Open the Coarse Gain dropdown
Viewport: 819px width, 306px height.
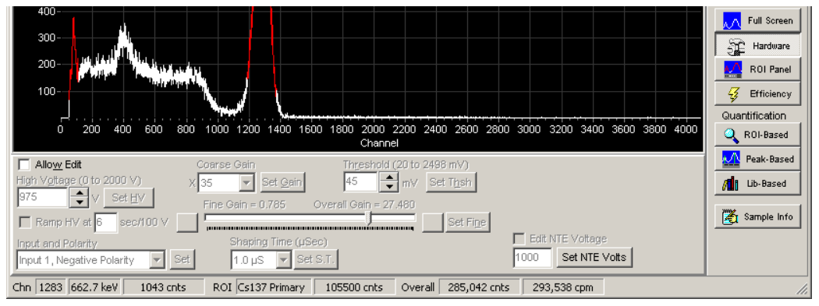click(247, 182)
